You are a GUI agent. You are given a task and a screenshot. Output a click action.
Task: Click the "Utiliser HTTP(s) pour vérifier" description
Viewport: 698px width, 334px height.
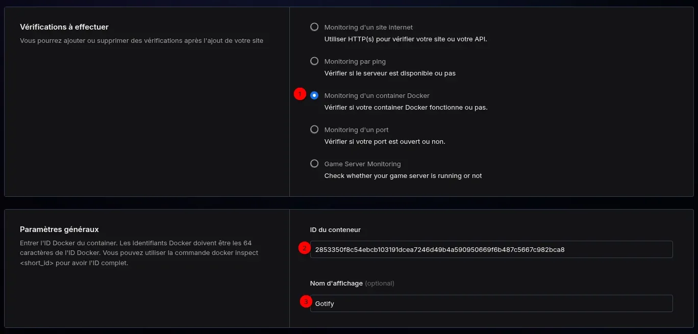405,39
